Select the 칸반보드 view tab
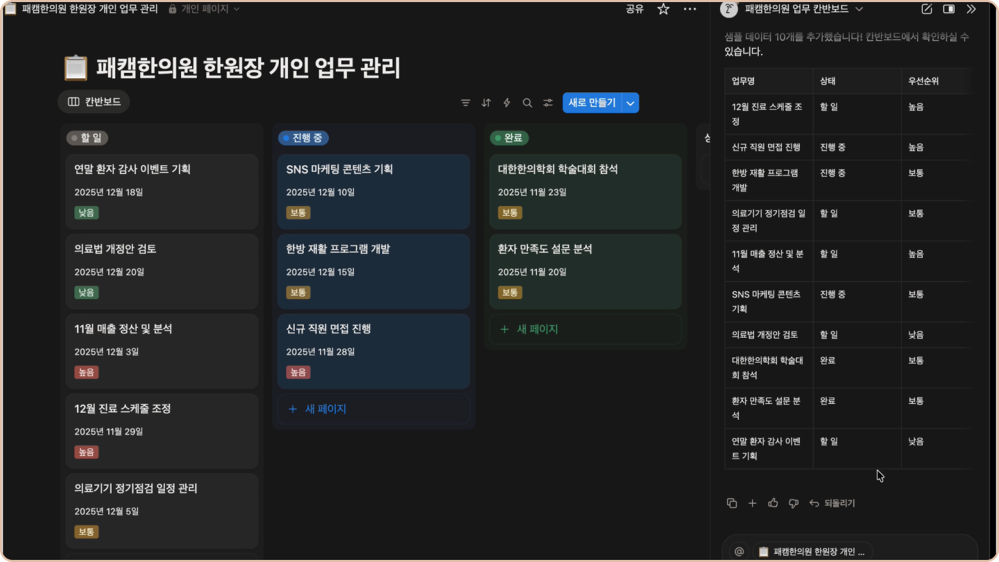This screenshot has height=562, width=999. pyautogui.click(x=94, y=102)
